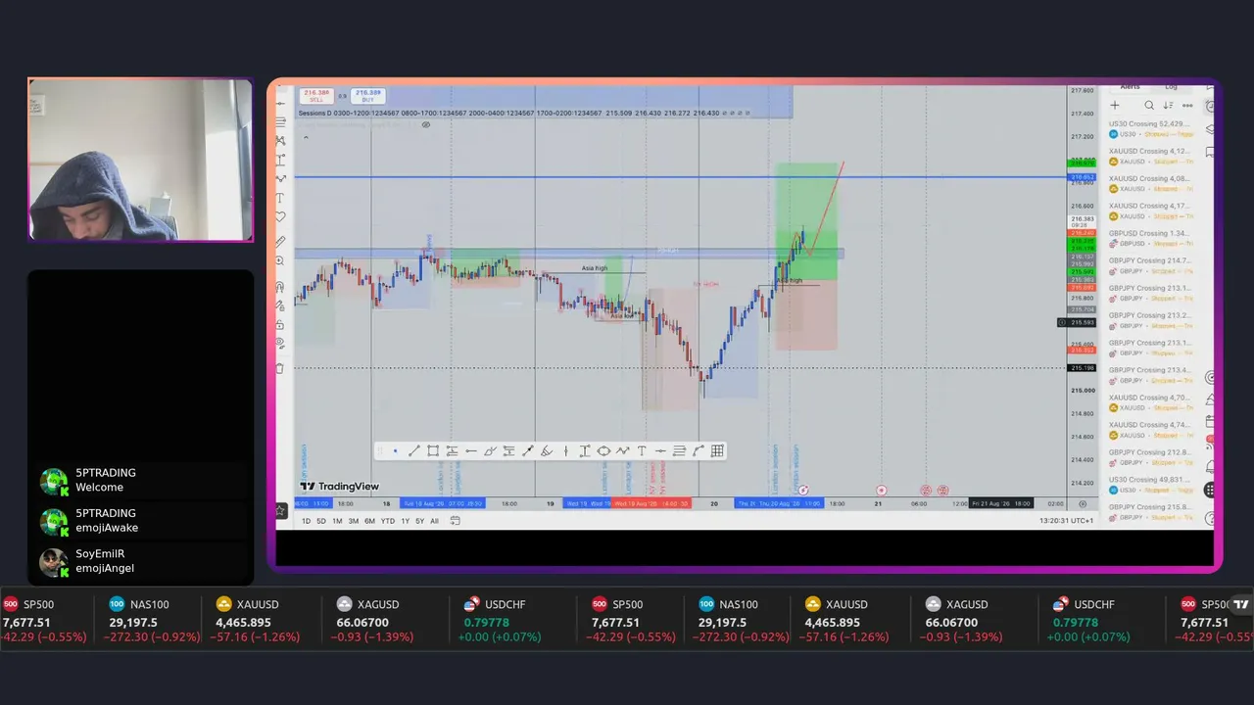Image resolution: width=1254 pixels, height=705 pixels.
Task: Click the 216.38 SELL button
Action: coord(316,95)
